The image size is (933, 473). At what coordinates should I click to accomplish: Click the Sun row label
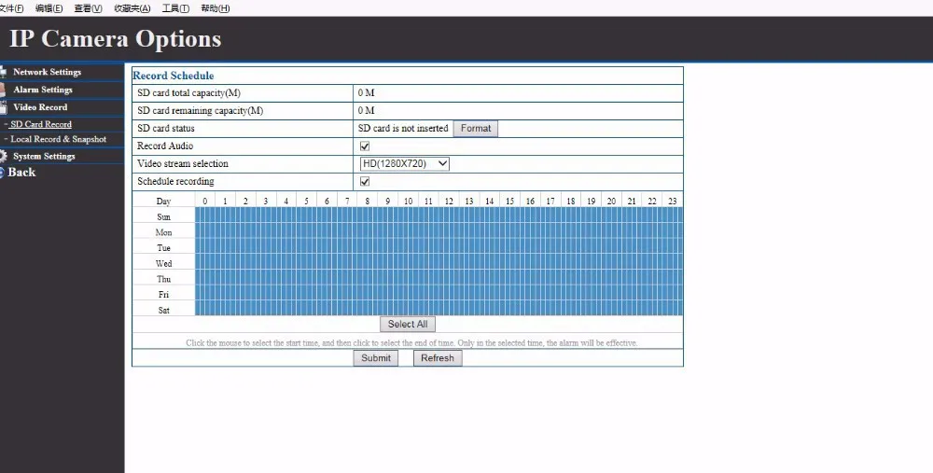coord(163,217)
